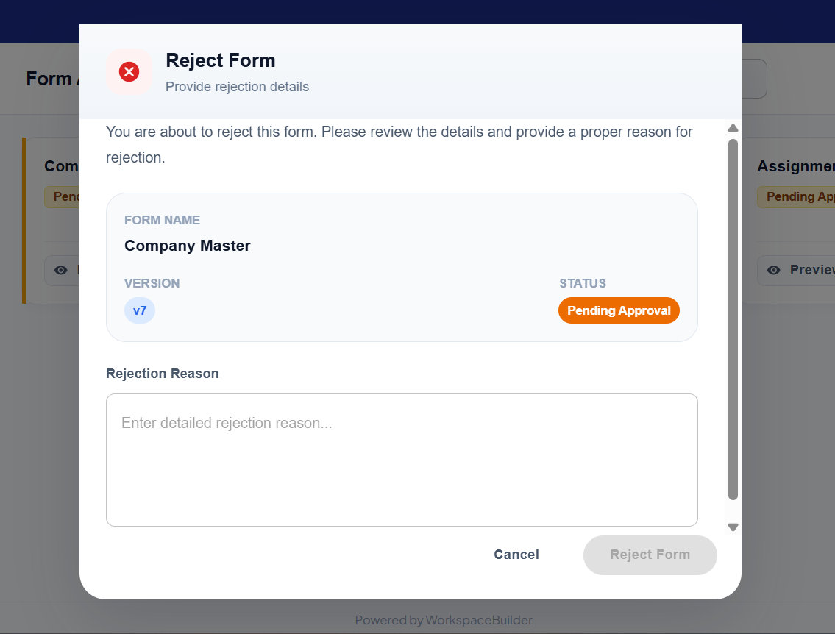Click the orange Pending Approval status badge
Image resolution: width=835 pixels, height=634 pixels.
pyautogui.click(x=619, y=310)
